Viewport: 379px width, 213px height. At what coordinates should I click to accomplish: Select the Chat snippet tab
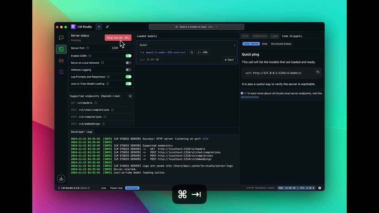(265, 44)
